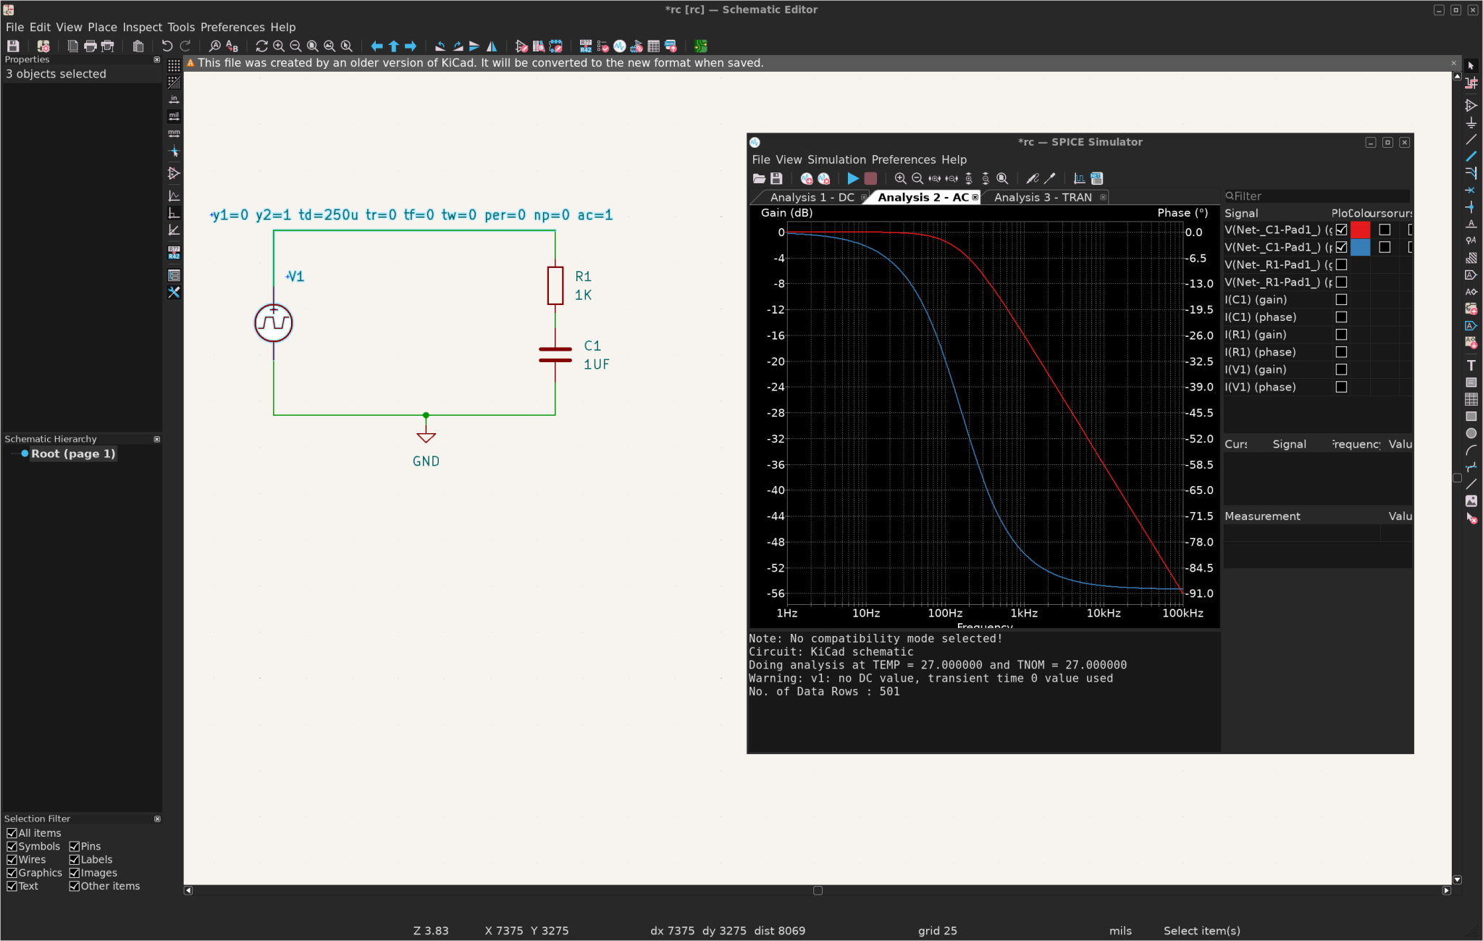Collapse the Schematic Hierarchy panel
Screen dimensions: 1483x941
point(157,439)
